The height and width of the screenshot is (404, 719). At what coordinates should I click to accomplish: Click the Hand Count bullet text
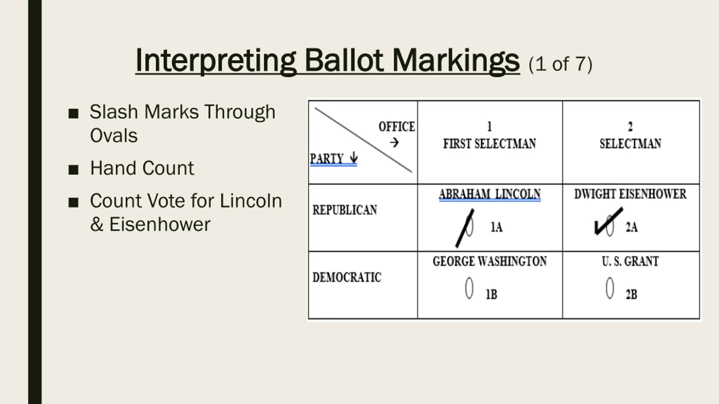click(142, 168)
